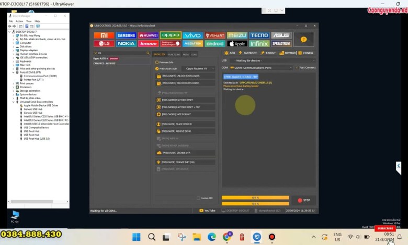Click the Xiaomi MI brand logo

coord(104,35)
